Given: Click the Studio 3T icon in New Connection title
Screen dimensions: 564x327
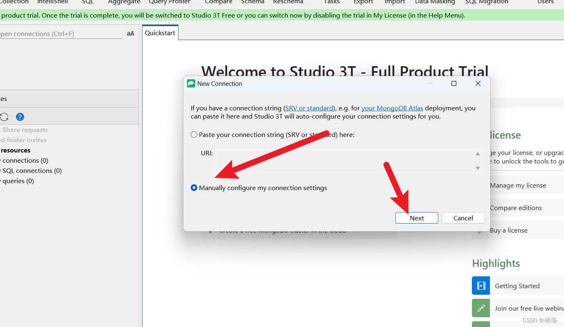Looking at the screenshot, I should coord(191,83).
